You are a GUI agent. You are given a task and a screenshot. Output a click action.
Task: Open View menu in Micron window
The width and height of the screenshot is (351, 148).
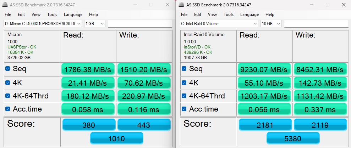click(x=36, y=15)
